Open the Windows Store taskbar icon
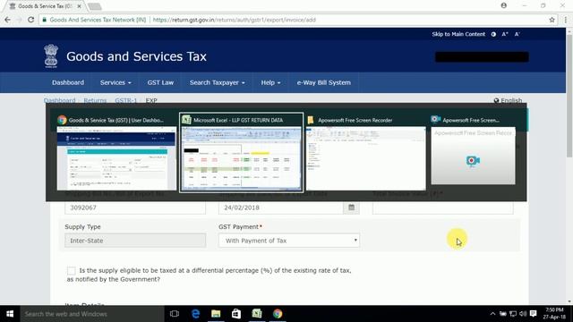The height and width of the screenshot is (322, 573). coord(236,314)
